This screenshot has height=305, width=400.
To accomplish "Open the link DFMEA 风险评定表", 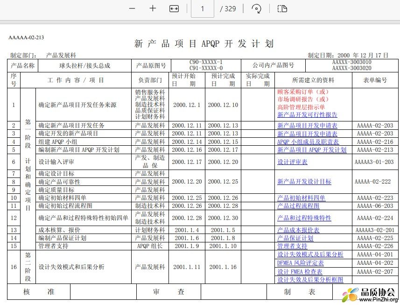I will point(301,263).
